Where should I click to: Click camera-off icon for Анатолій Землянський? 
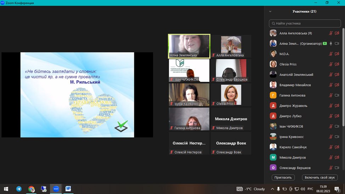[337, 75]
